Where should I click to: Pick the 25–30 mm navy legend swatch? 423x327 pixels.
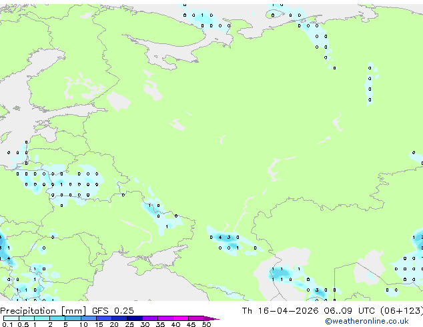(135, 318)
